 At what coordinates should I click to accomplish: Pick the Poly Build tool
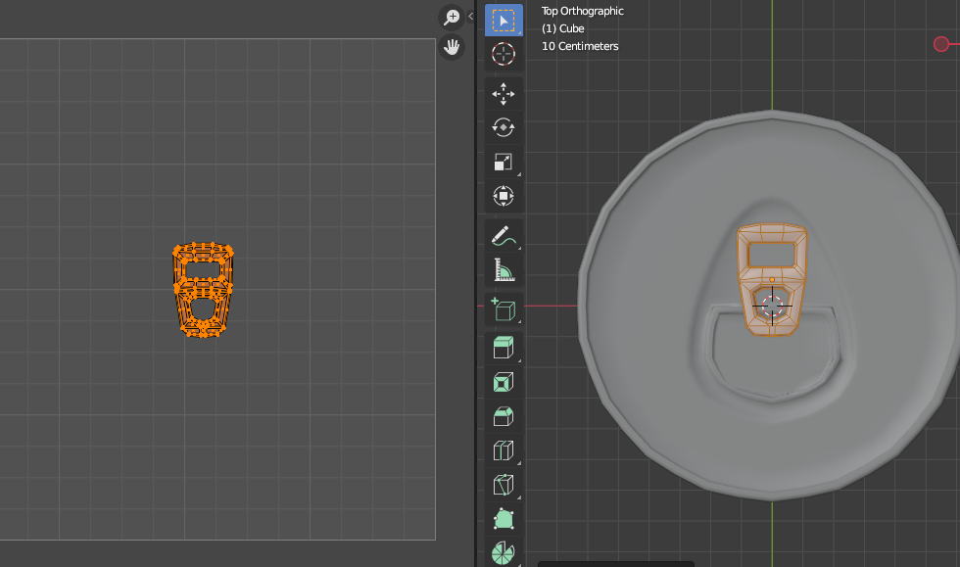pyautogui.click(x=504, y=519)
